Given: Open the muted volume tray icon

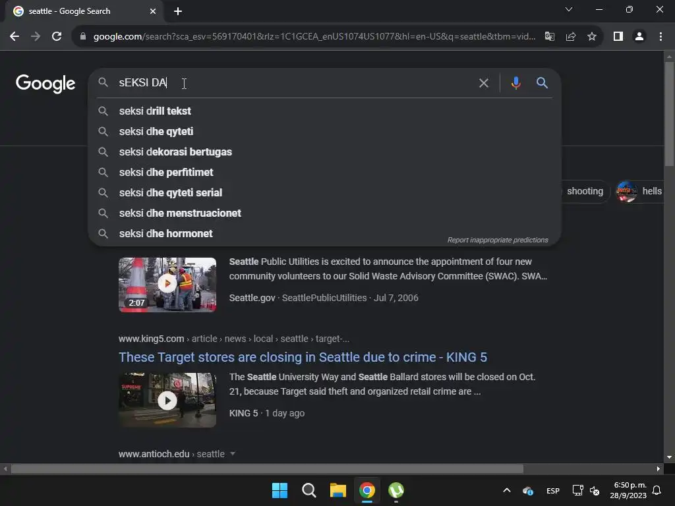Looking at the screenshot, I should tap(595, 490).
